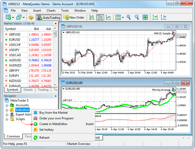The height and width of the screenshot is (149, 195).
Task: Open the Profiles dropdown arrow
Action: [x=24, y=18]
